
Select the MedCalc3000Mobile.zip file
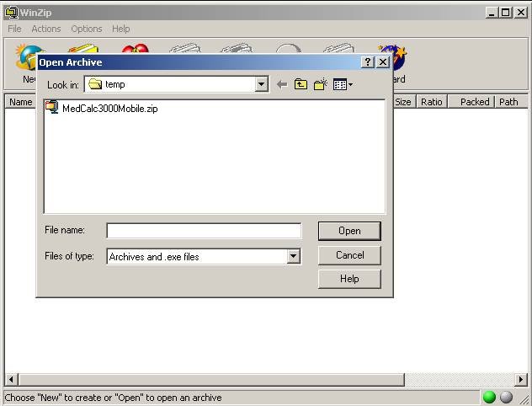(109, 109)
